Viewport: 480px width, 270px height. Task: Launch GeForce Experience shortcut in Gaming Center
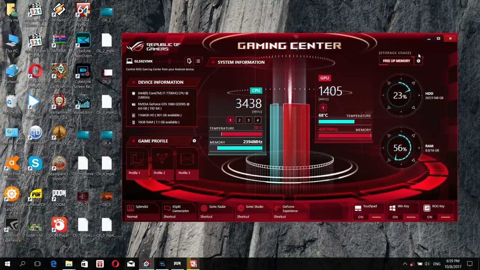point(289,211)
